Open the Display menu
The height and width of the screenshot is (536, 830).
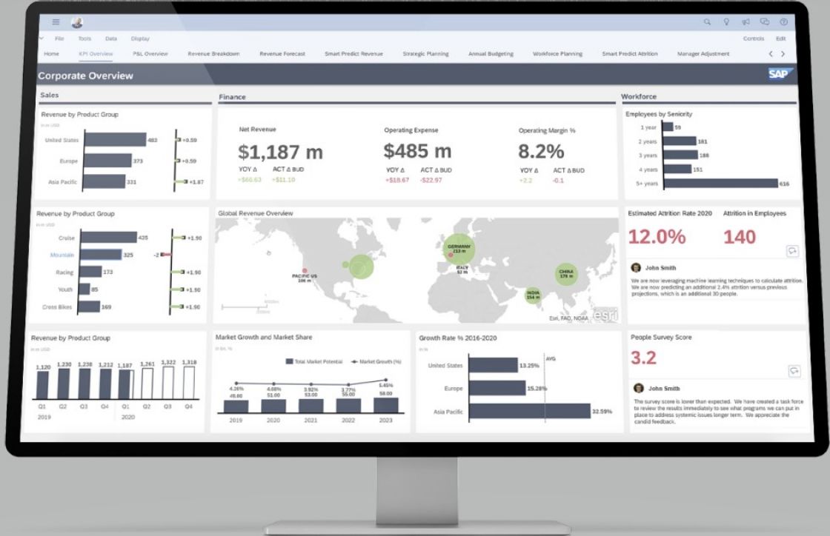click(140, 38)
